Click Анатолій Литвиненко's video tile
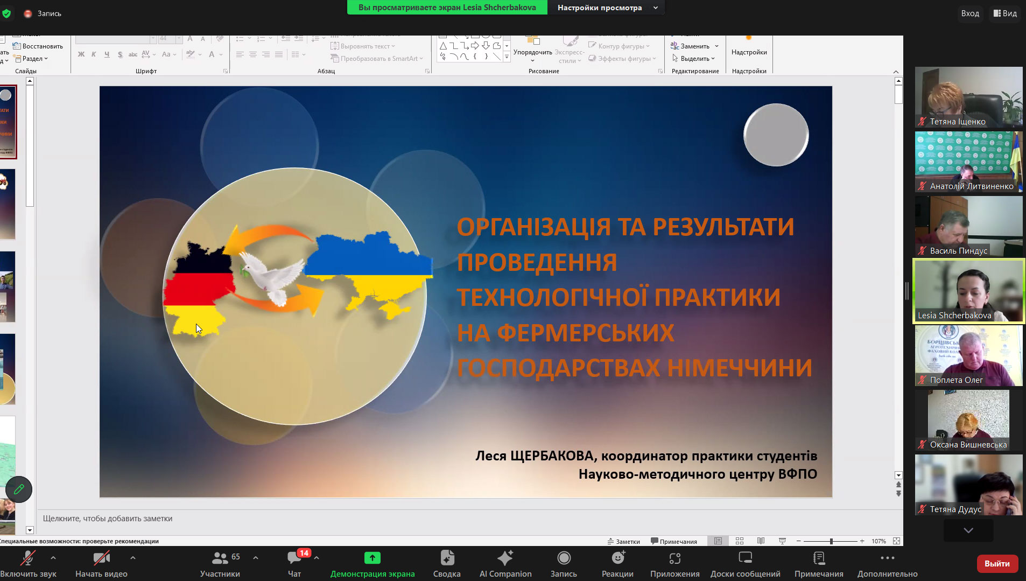Screen dimensions: 1026x581 point(969,162)
